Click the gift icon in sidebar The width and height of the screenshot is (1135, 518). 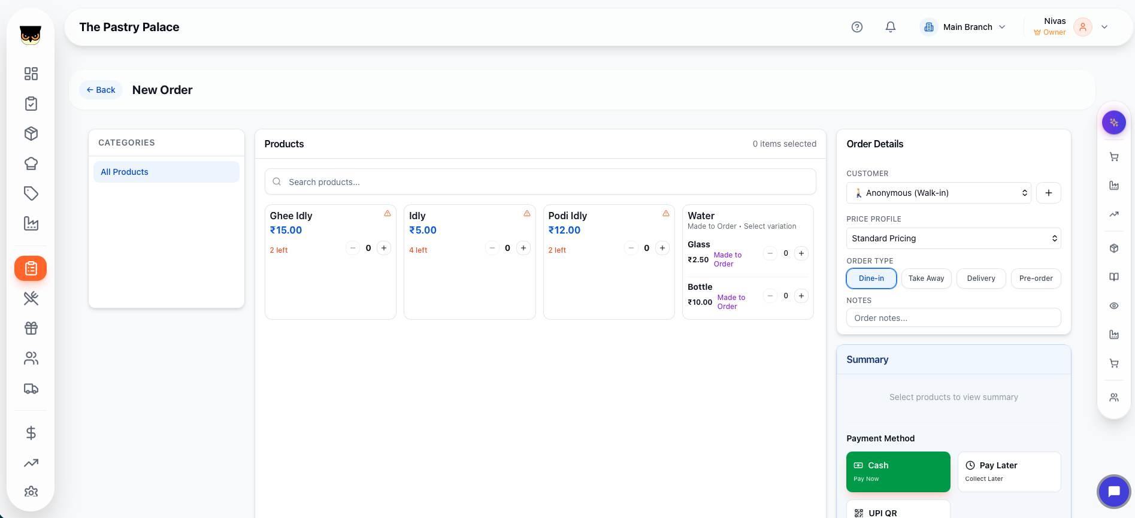tap(31, 328)
